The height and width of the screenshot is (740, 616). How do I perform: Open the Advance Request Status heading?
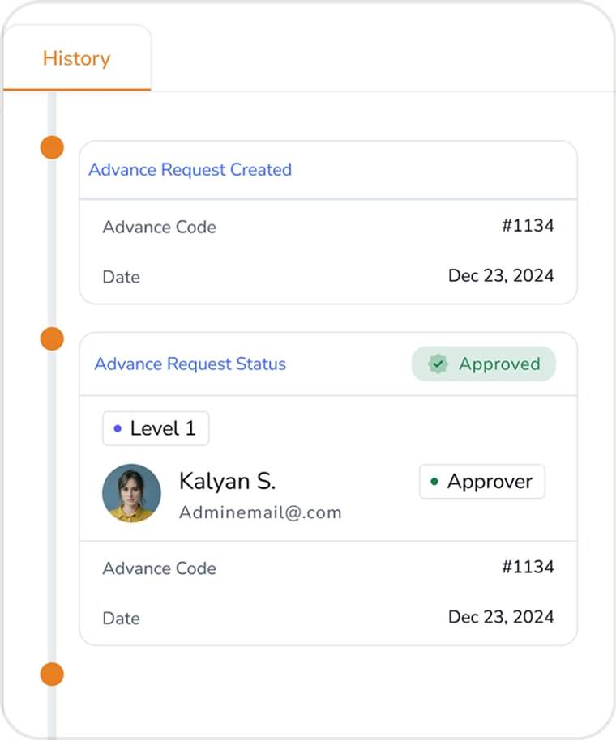tap(190, 364)
